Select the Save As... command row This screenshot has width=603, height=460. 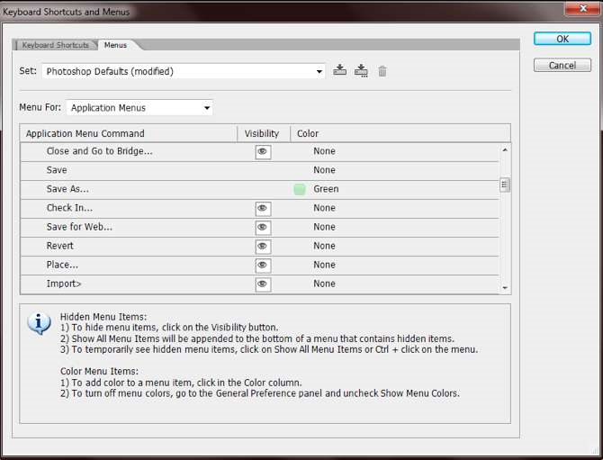point(259,190)
